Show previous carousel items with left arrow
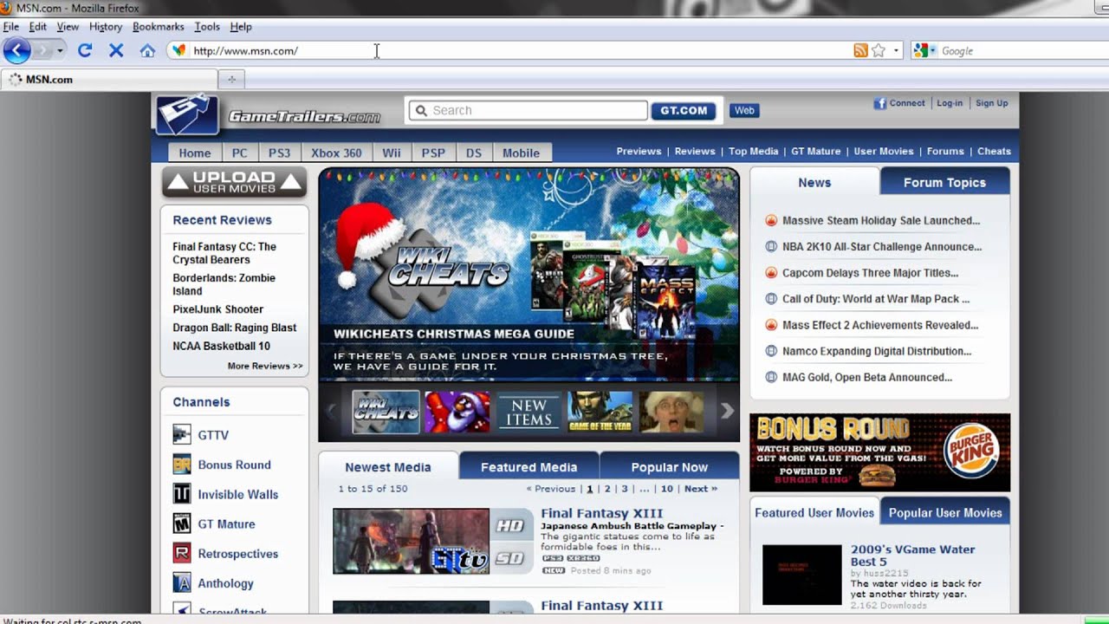 click(330, 411)
